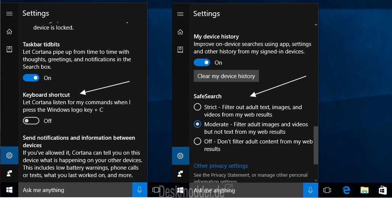Turn off My device history toggle
Image resolution: width=392 pixels, height=198 pixels.
coord(202,62)
